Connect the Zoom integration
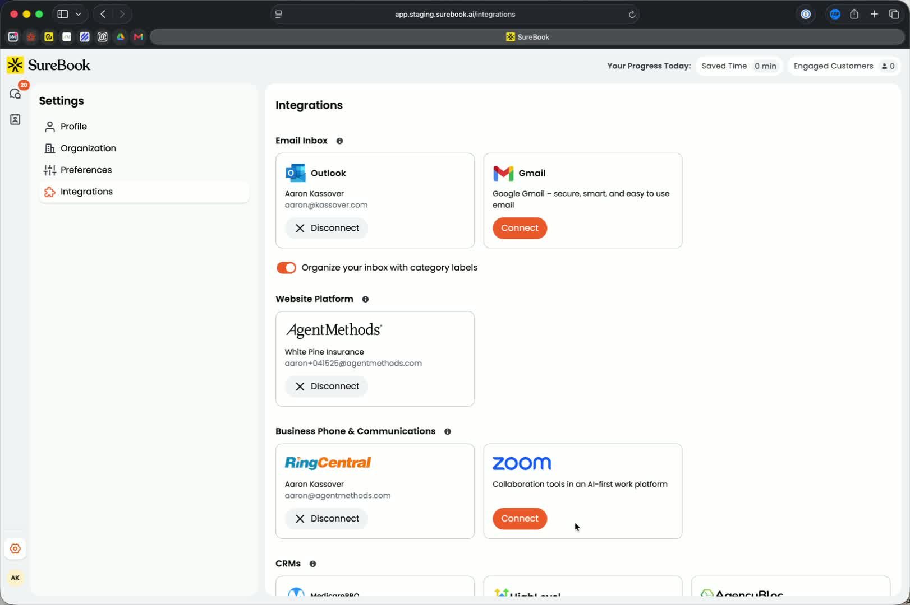This screenshot has height=605, width=910. tap(520, 519)
